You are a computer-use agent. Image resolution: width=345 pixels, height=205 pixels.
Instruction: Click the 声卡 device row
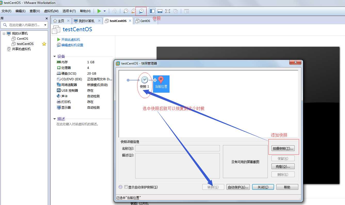(85, 96)
